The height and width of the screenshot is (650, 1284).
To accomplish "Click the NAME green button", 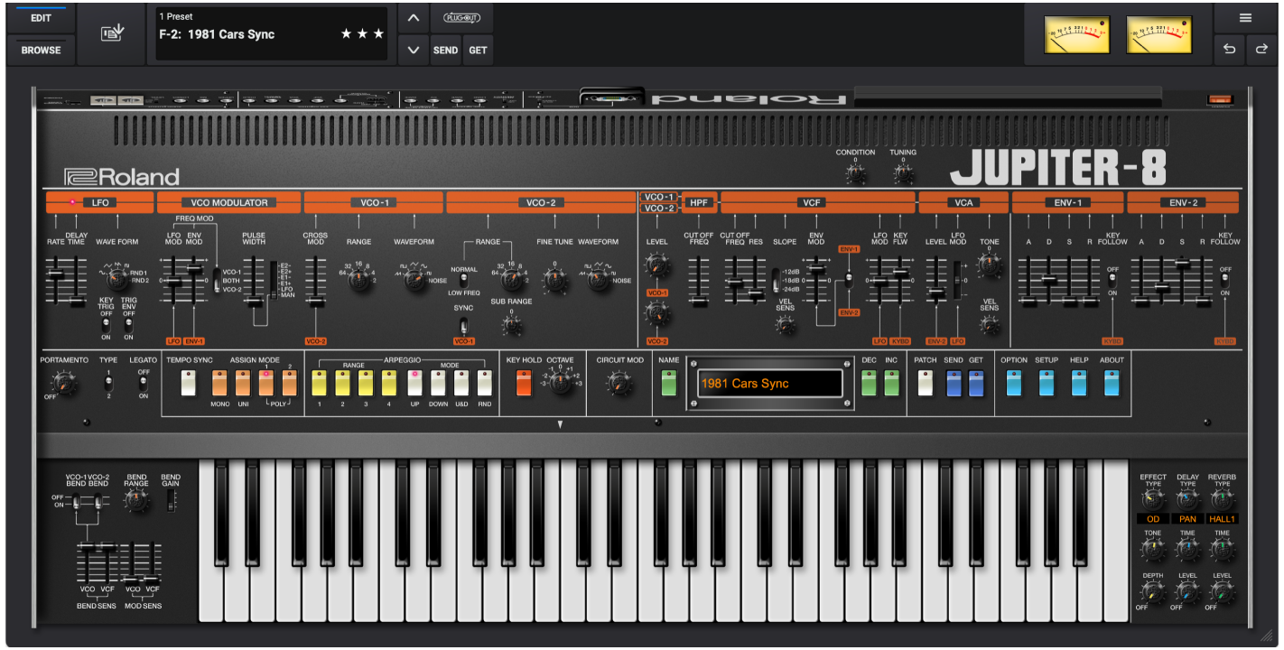I will click(x=669, y=384).
